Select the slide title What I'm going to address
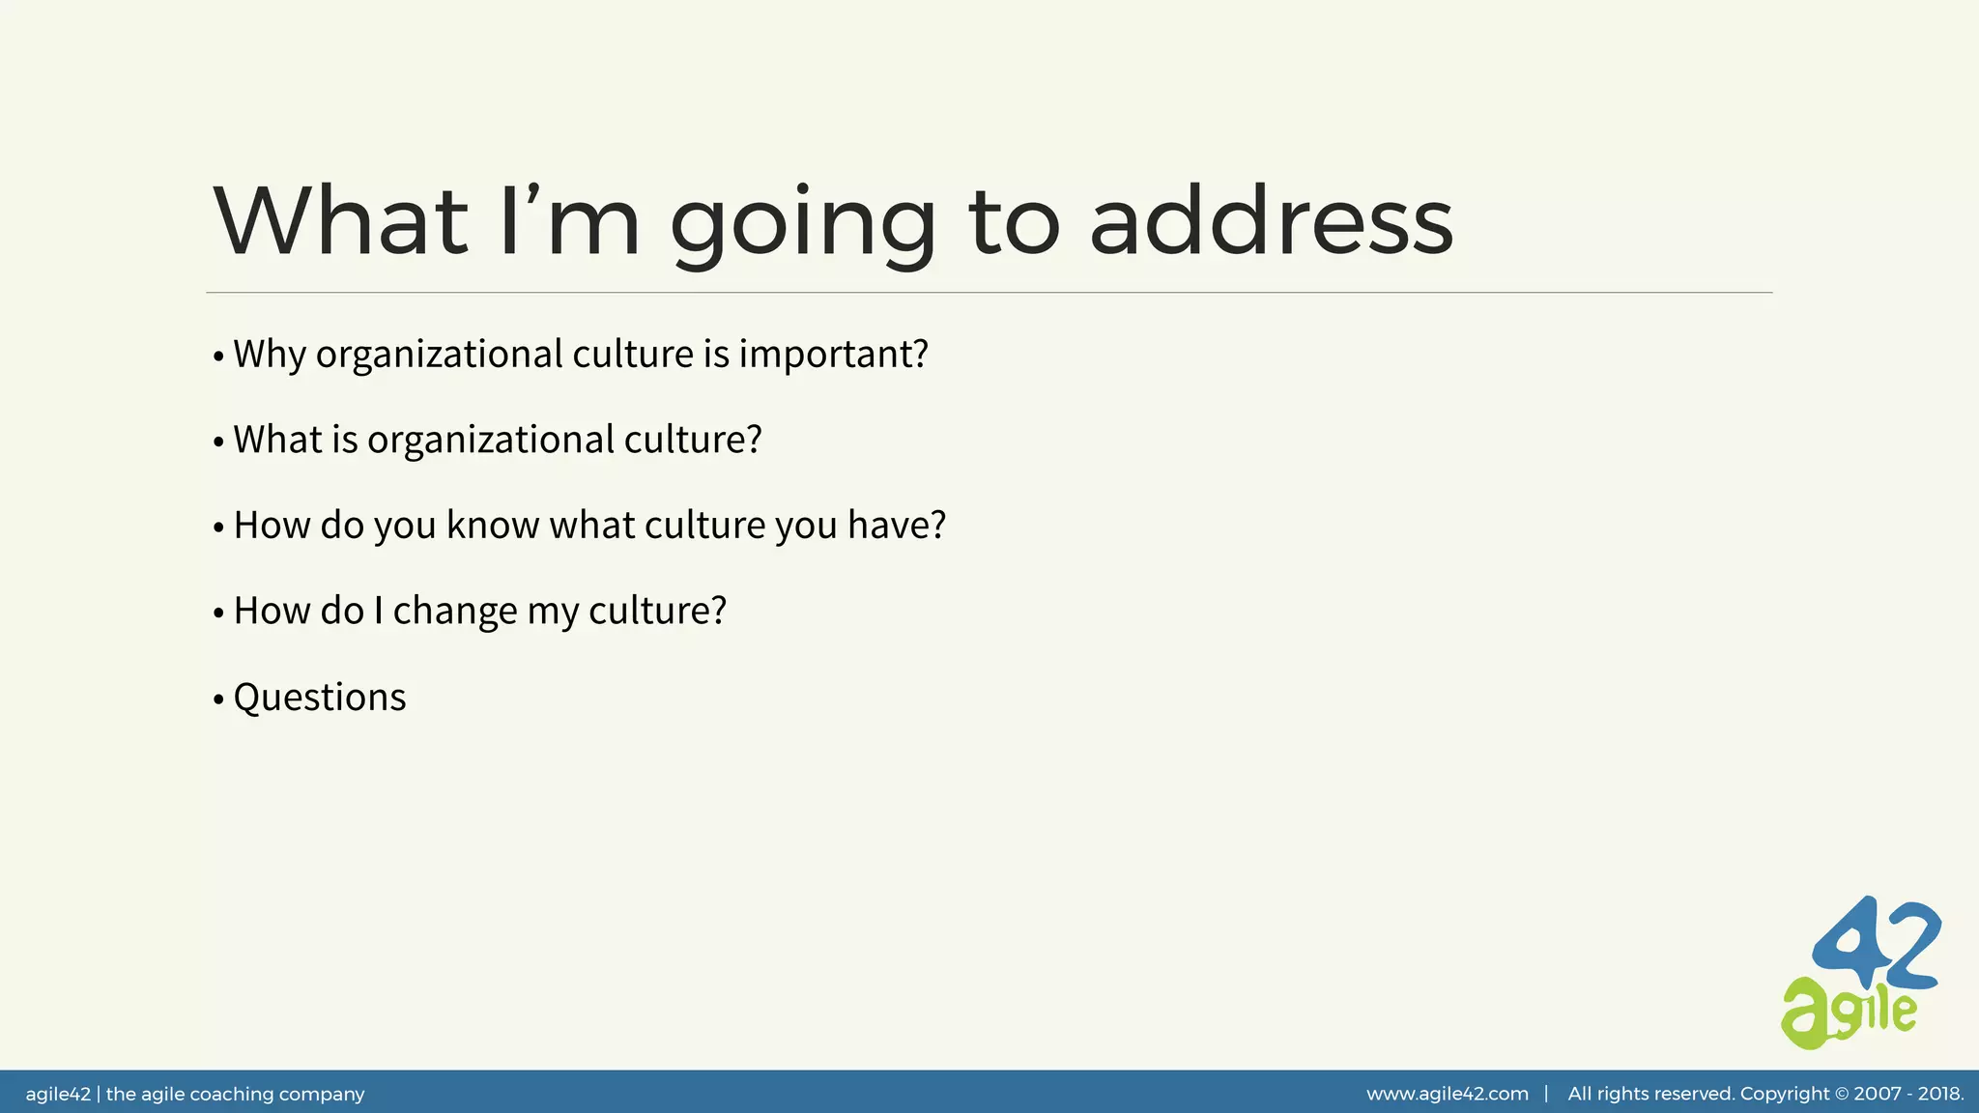Image resolution: width=1979 pixels, height=1113 pixels. tap(832, 222)
